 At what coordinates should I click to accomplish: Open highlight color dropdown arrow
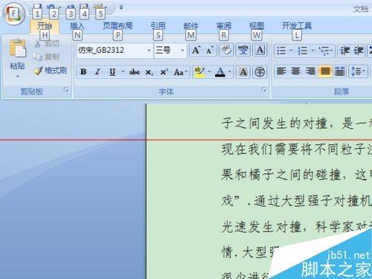coord(209,72)
